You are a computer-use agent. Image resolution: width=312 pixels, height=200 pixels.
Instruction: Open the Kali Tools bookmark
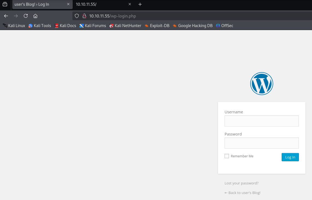tap(40, 26)
